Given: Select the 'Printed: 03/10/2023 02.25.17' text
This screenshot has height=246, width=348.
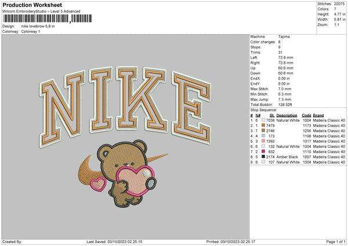Looking at the screenshot, I should pyautogui.click(x=231, y=241).
